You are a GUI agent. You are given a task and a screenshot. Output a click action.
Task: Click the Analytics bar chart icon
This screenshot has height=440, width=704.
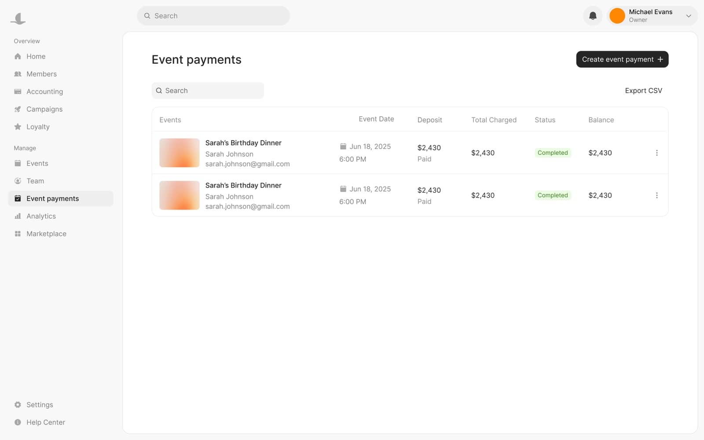(18, 216)
